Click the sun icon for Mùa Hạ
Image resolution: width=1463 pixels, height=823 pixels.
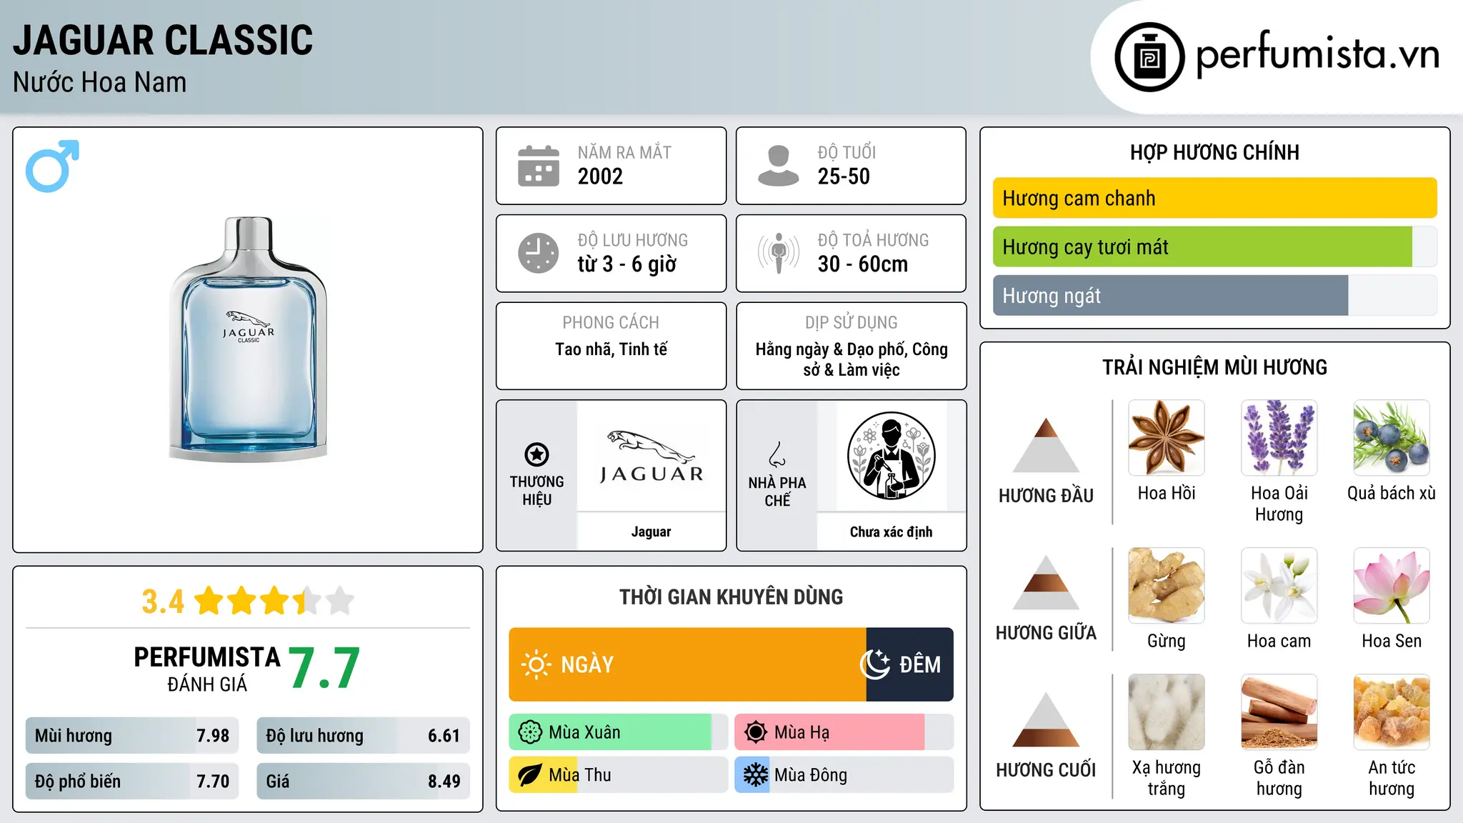pyautogui.click(x=755, y=732)
